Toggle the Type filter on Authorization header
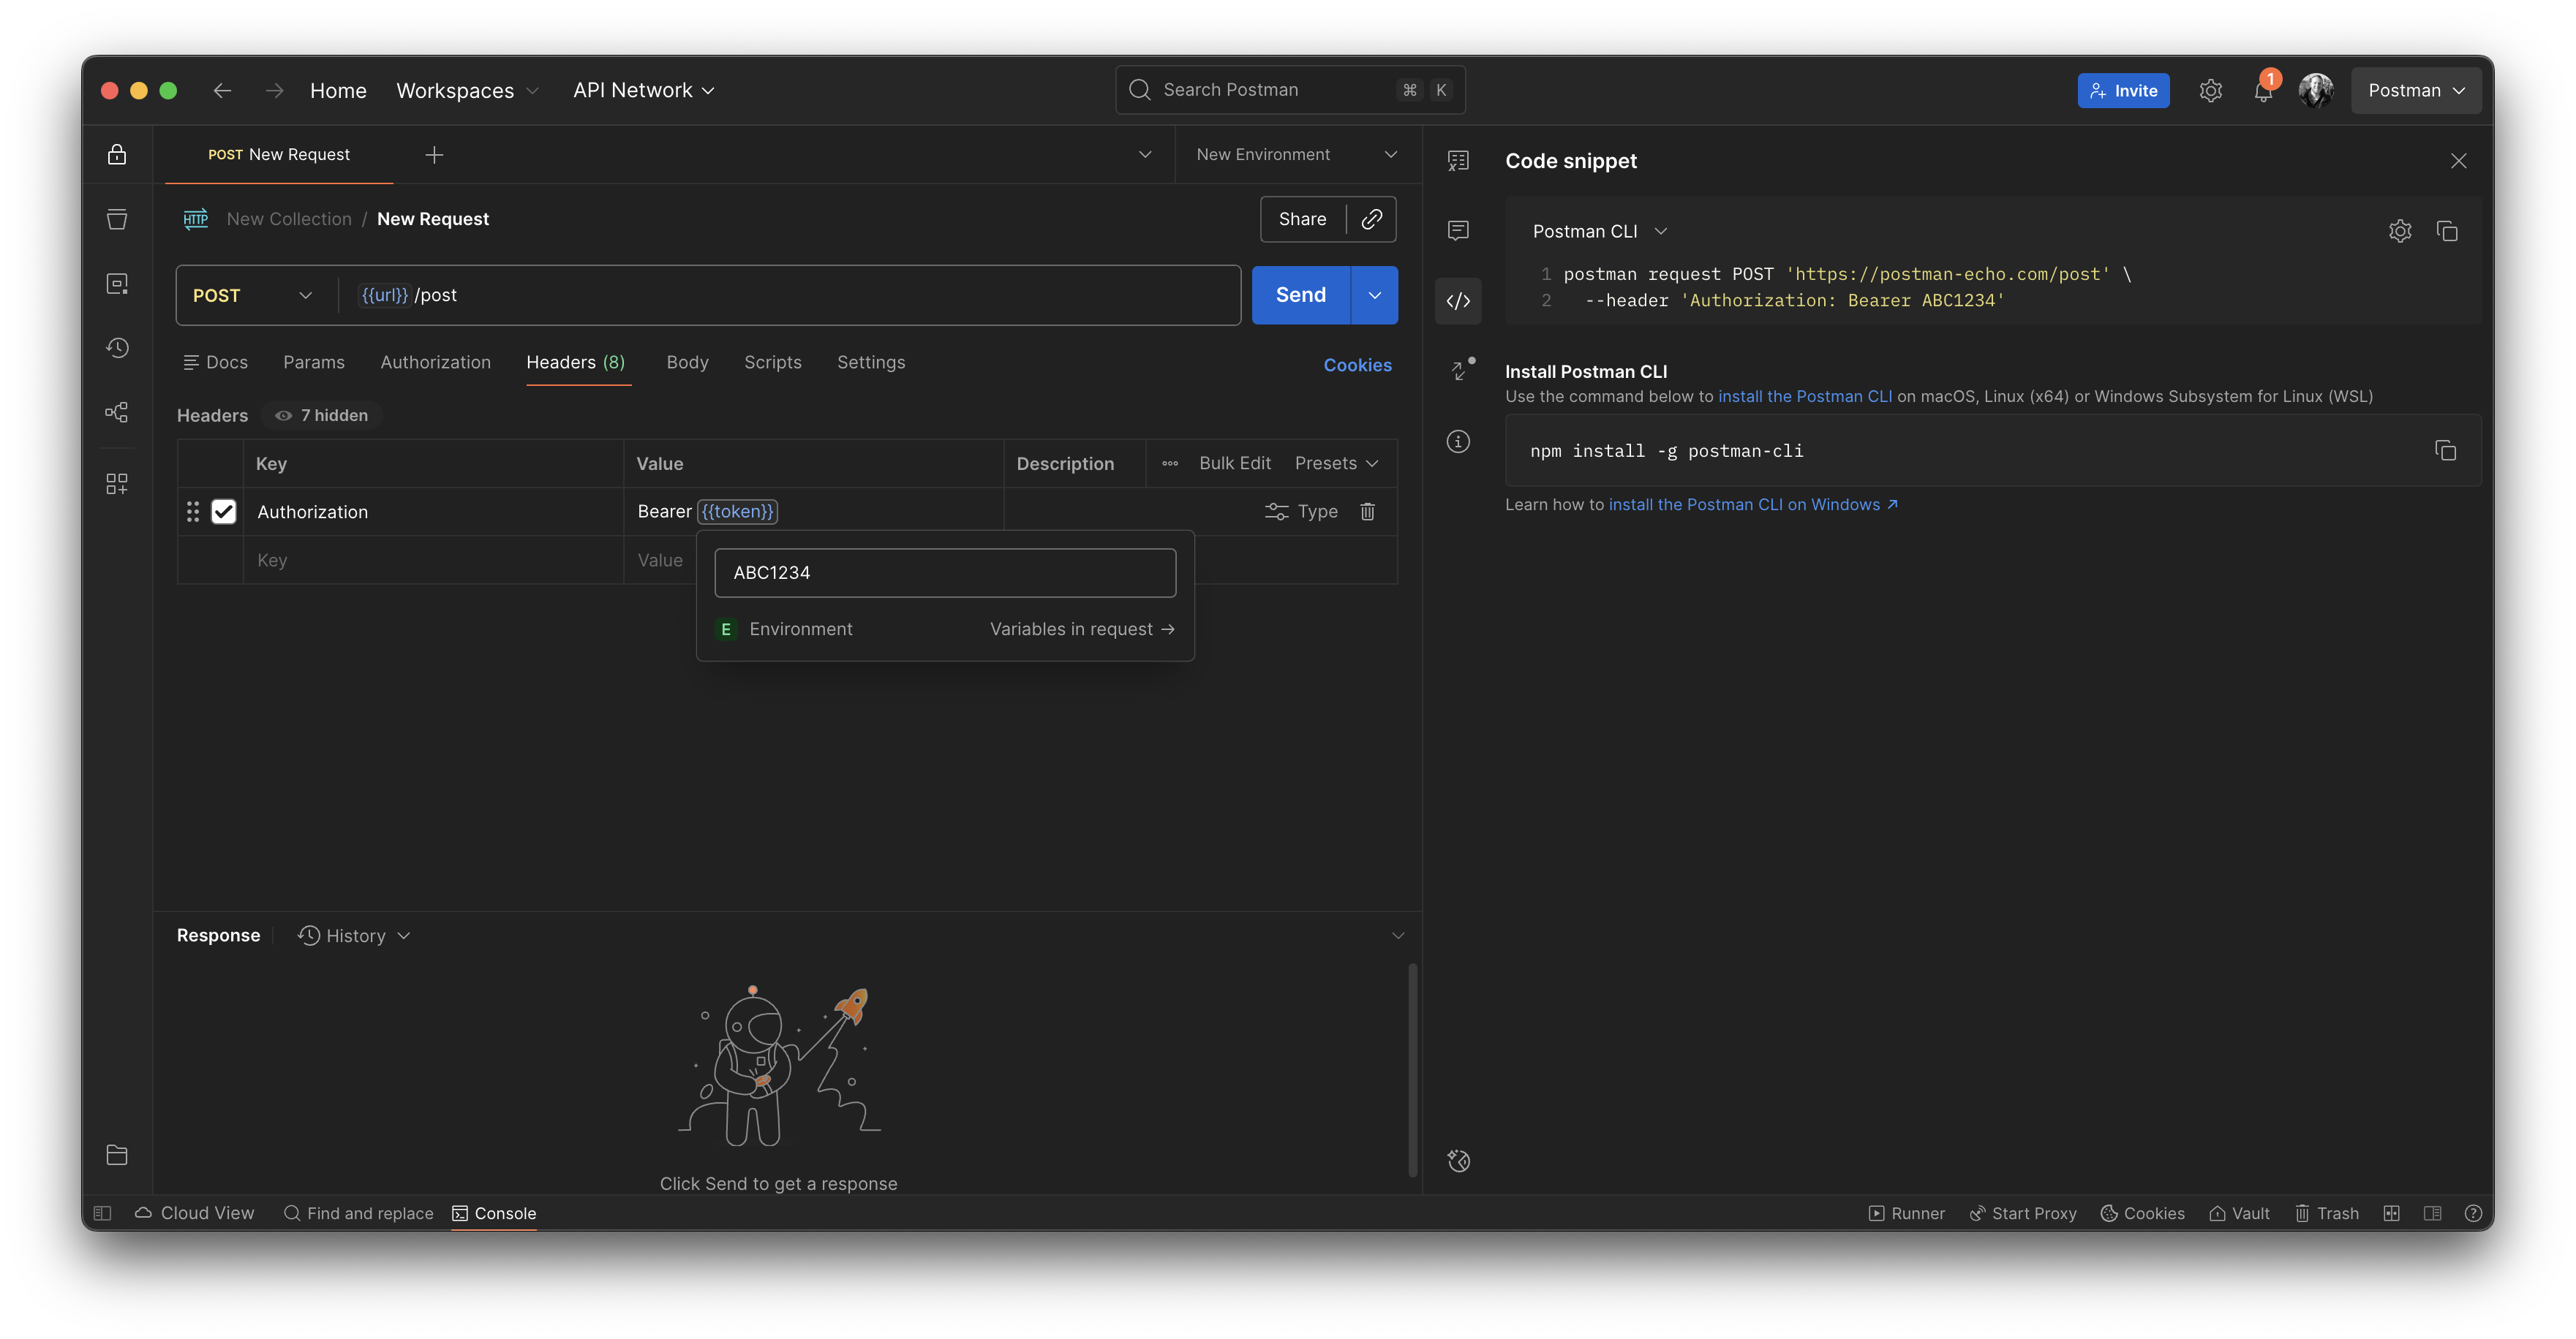2576x1339 pixels. [x=1300, y=511]
